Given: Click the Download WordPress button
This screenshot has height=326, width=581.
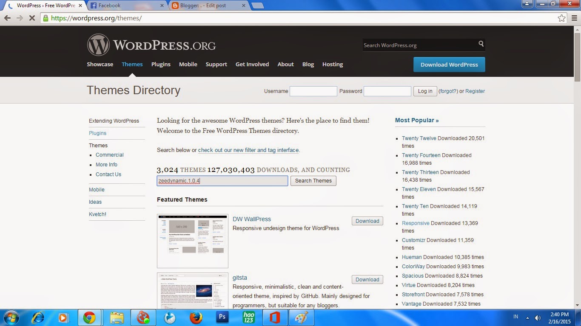Looking at the screenshot, I should pyautogui.click(x=449, y=65).
